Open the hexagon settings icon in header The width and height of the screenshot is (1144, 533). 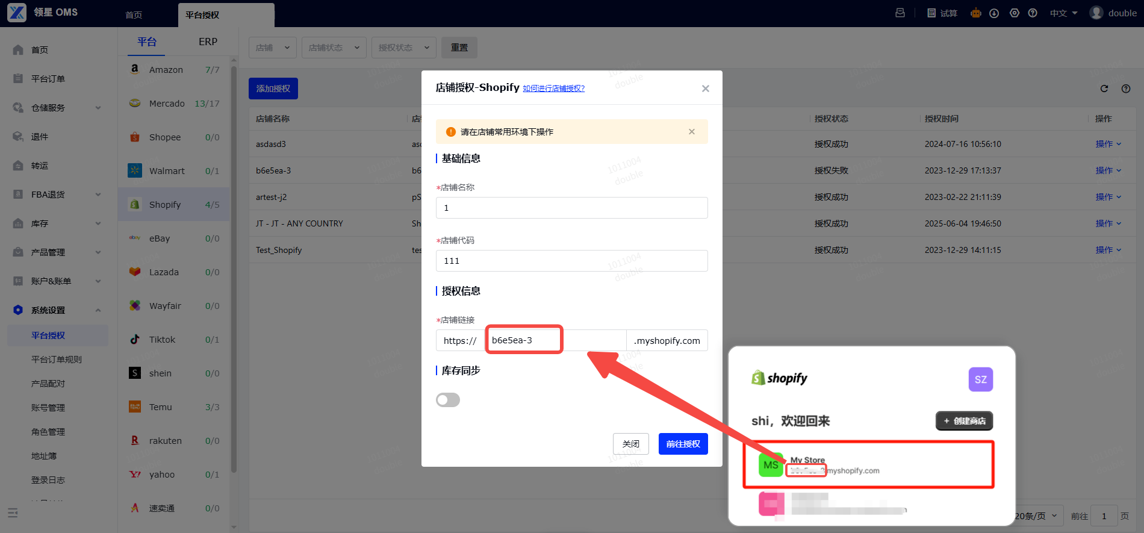click(1015, 13)
